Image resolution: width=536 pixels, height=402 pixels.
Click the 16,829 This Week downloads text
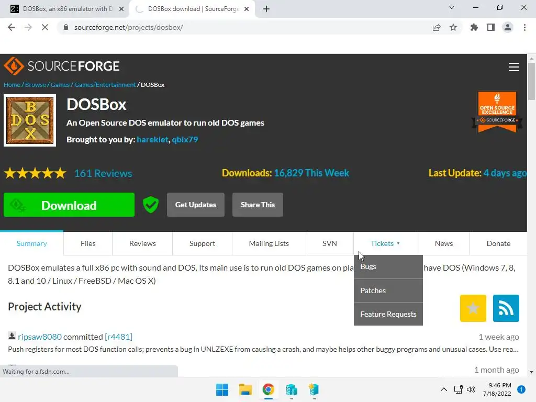pyautogui.click(x=311, y=173)
